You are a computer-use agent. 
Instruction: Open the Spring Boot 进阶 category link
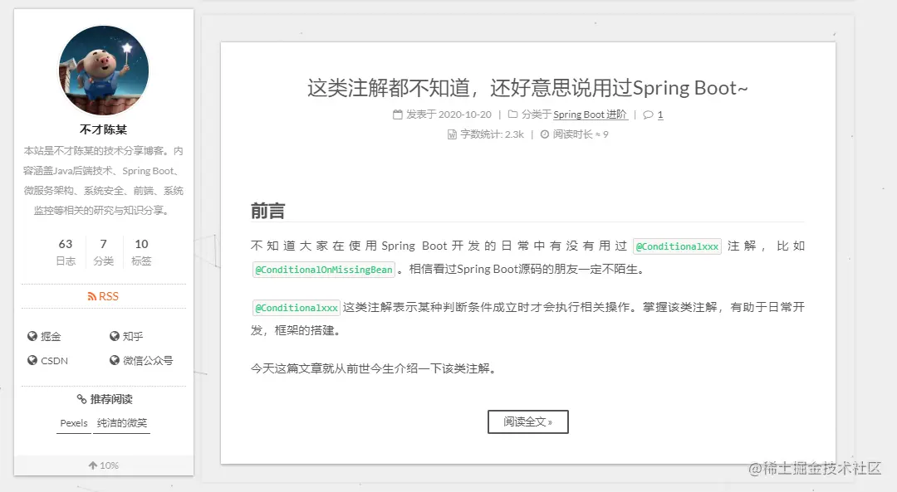coord(591,114)
